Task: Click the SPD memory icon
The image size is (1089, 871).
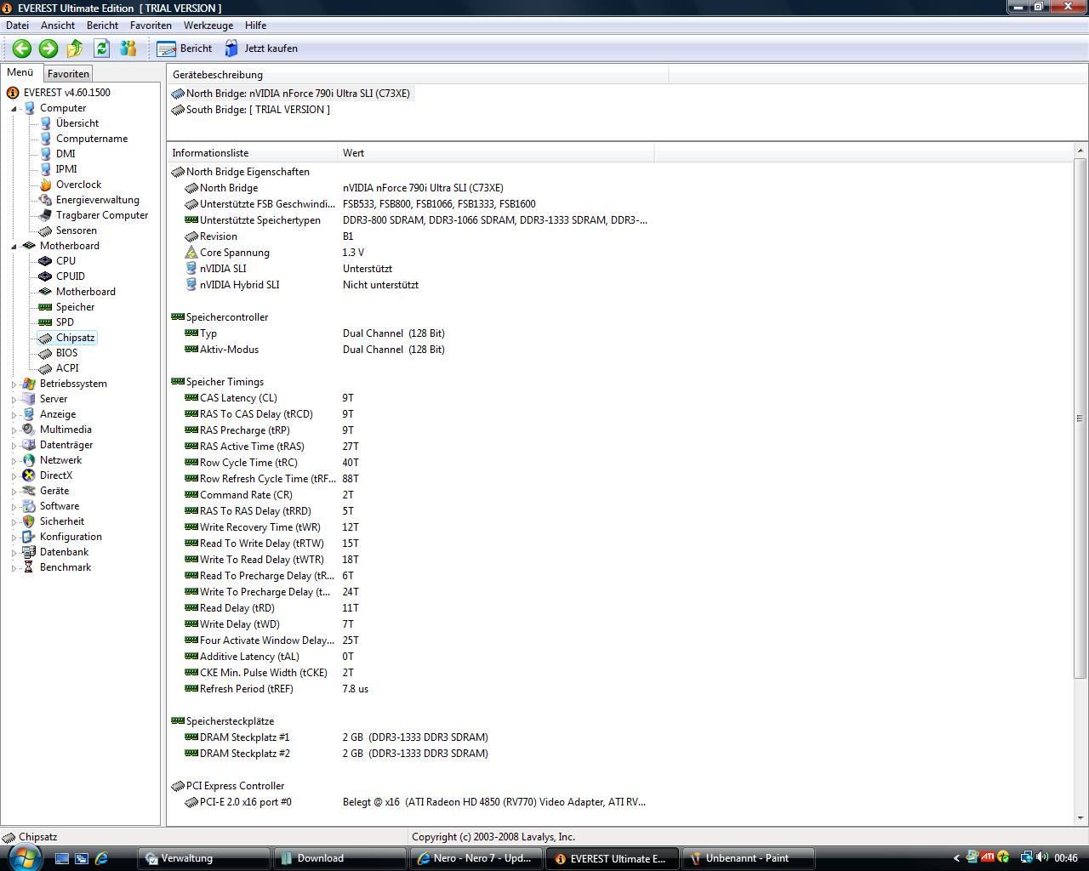Action: coord(45,322)
